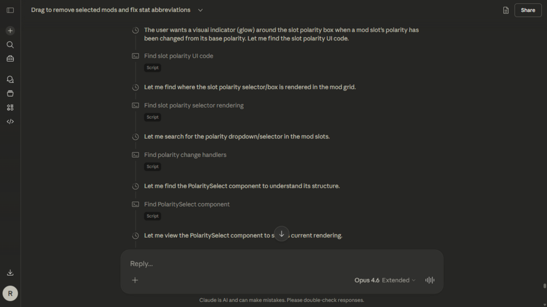Jump to bottom with down arrow button
Image resolution: width=547 pixels, height=307 pixels.
click(x=281, y=234)
